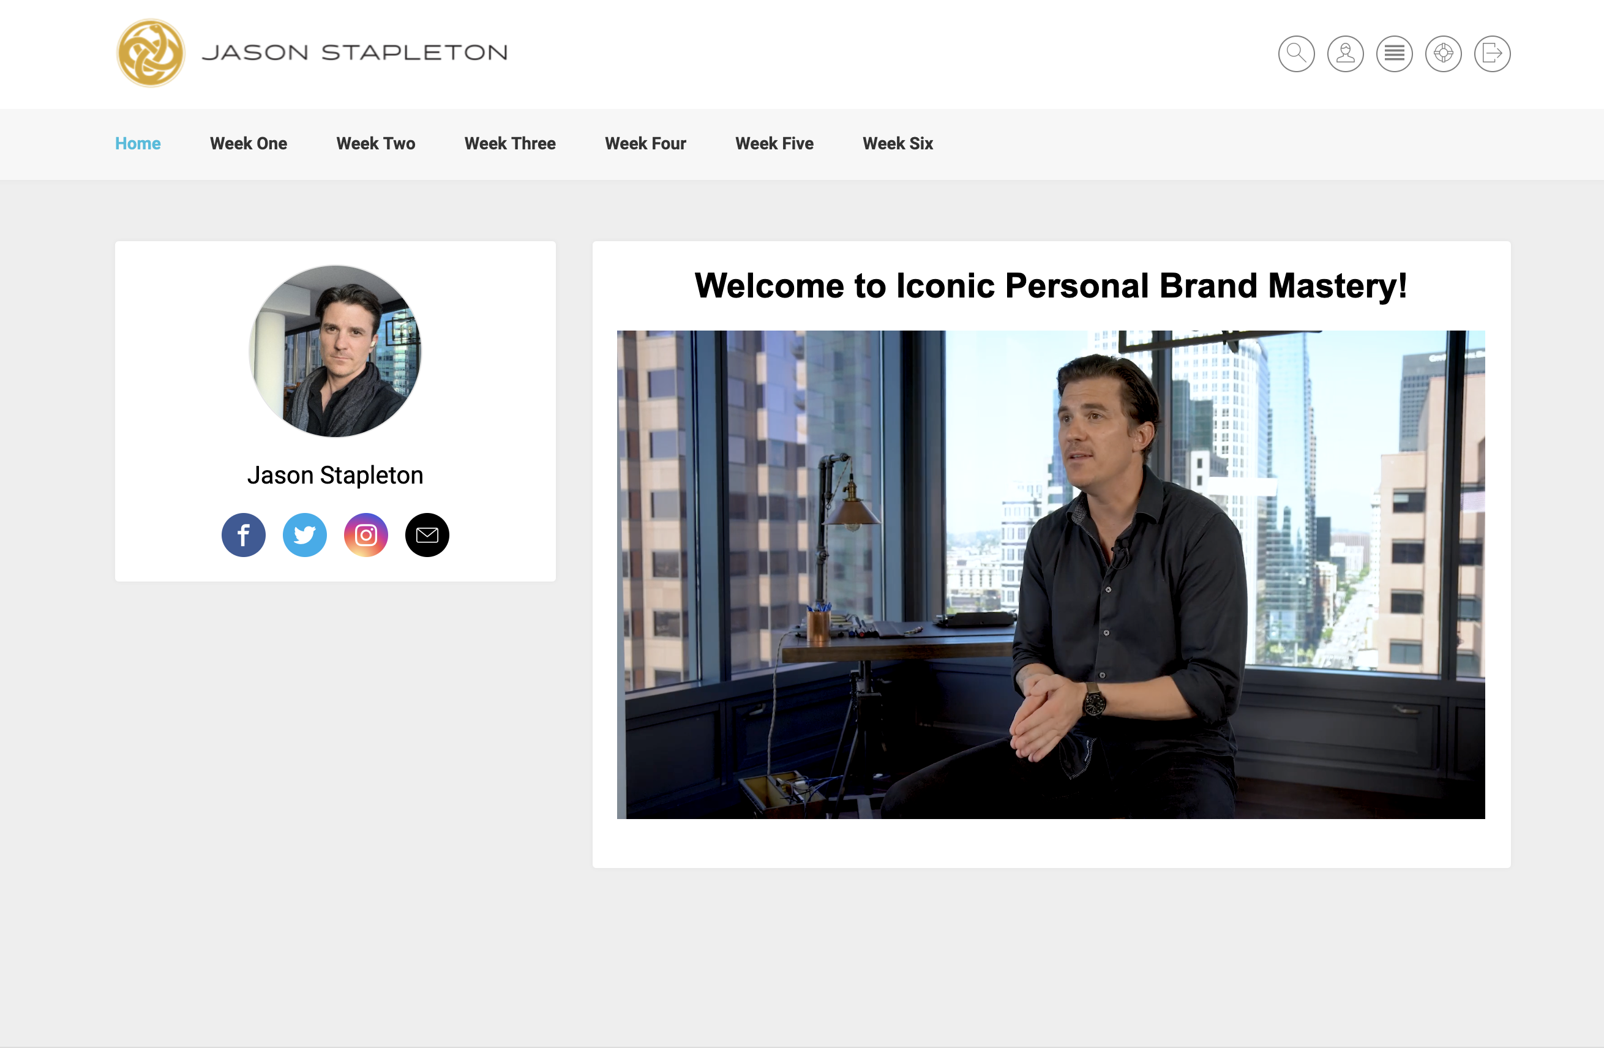Click the Welcome to Iconic Personal Brand Mastery heading
Screen dimensions: 1604x1048
click(1051, 286)
